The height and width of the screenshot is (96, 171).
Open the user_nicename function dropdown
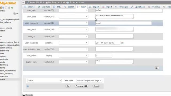pos(73,23)
